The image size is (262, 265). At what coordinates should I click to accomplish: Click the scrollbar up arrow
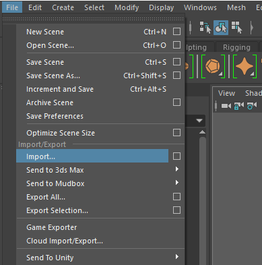click(202, 132)
